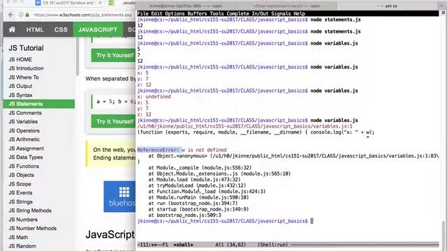This screenshot has height=251, width=447.
Task: Open JS Scope in the sidebar
Action: tap(20, 184)
